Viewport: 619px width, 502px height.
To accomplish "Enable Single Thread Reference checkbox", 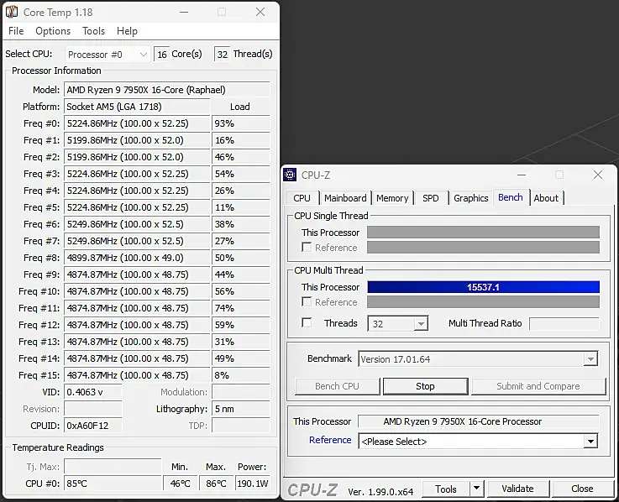I will click(307, 248).
